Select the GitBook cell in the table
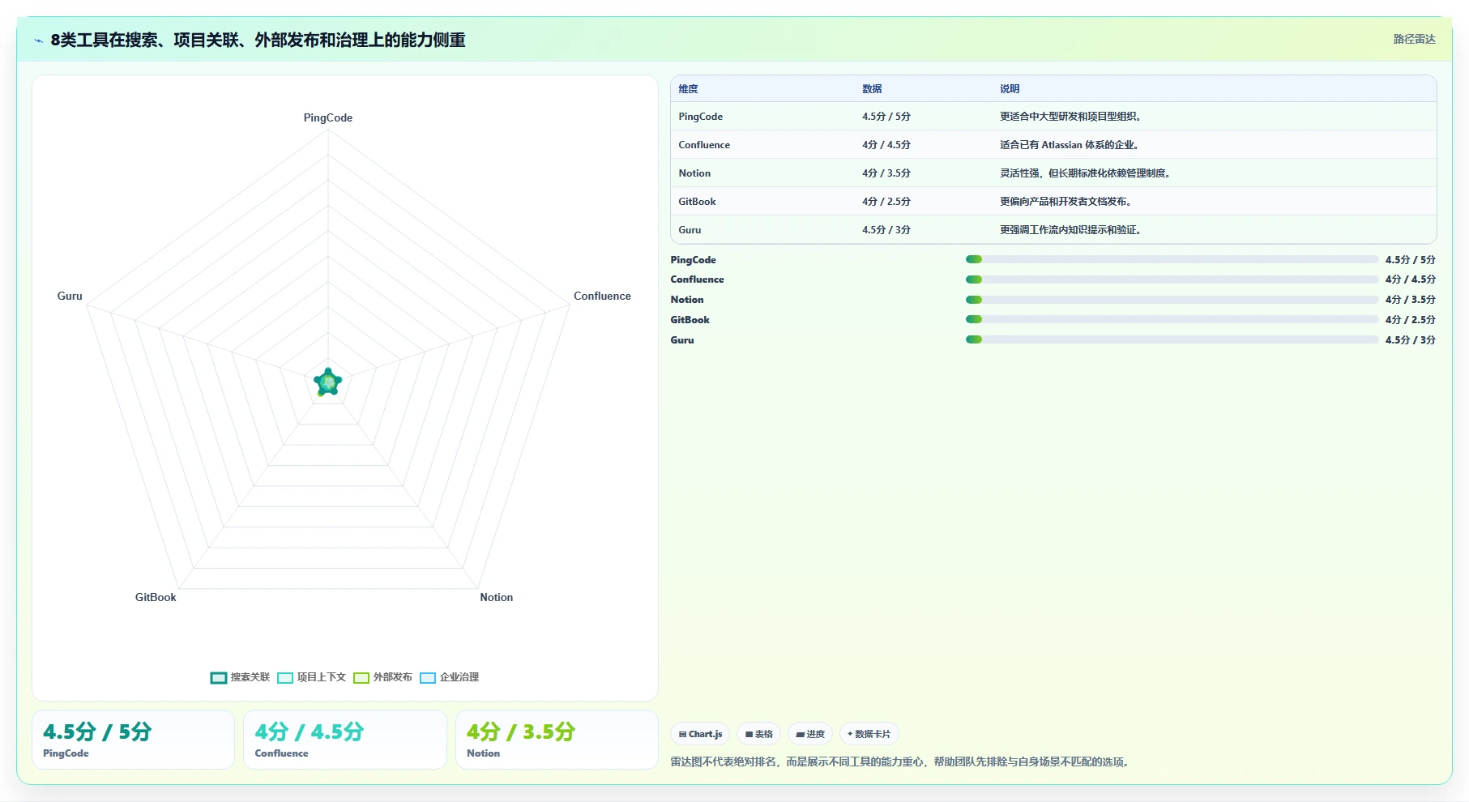Image resolution: width=1469 pixels, height=802 pixels. [x=697, y=202]
